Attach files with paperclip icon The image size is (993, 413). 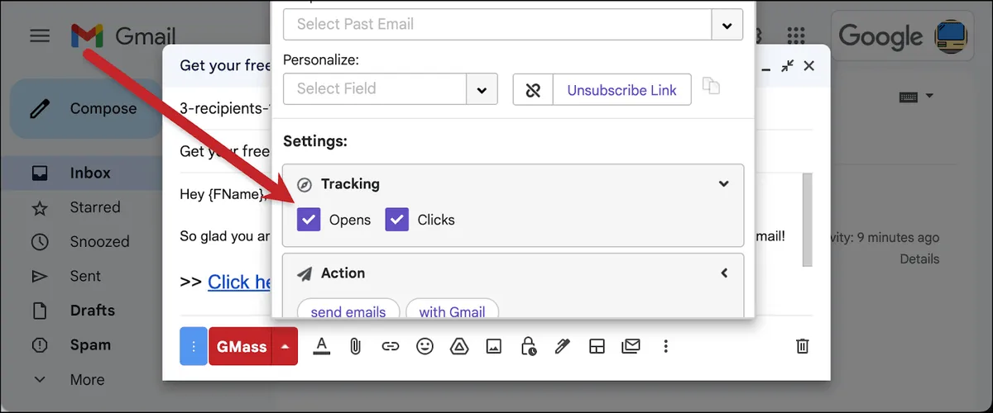pyautogui.click(x=356, y=347)
